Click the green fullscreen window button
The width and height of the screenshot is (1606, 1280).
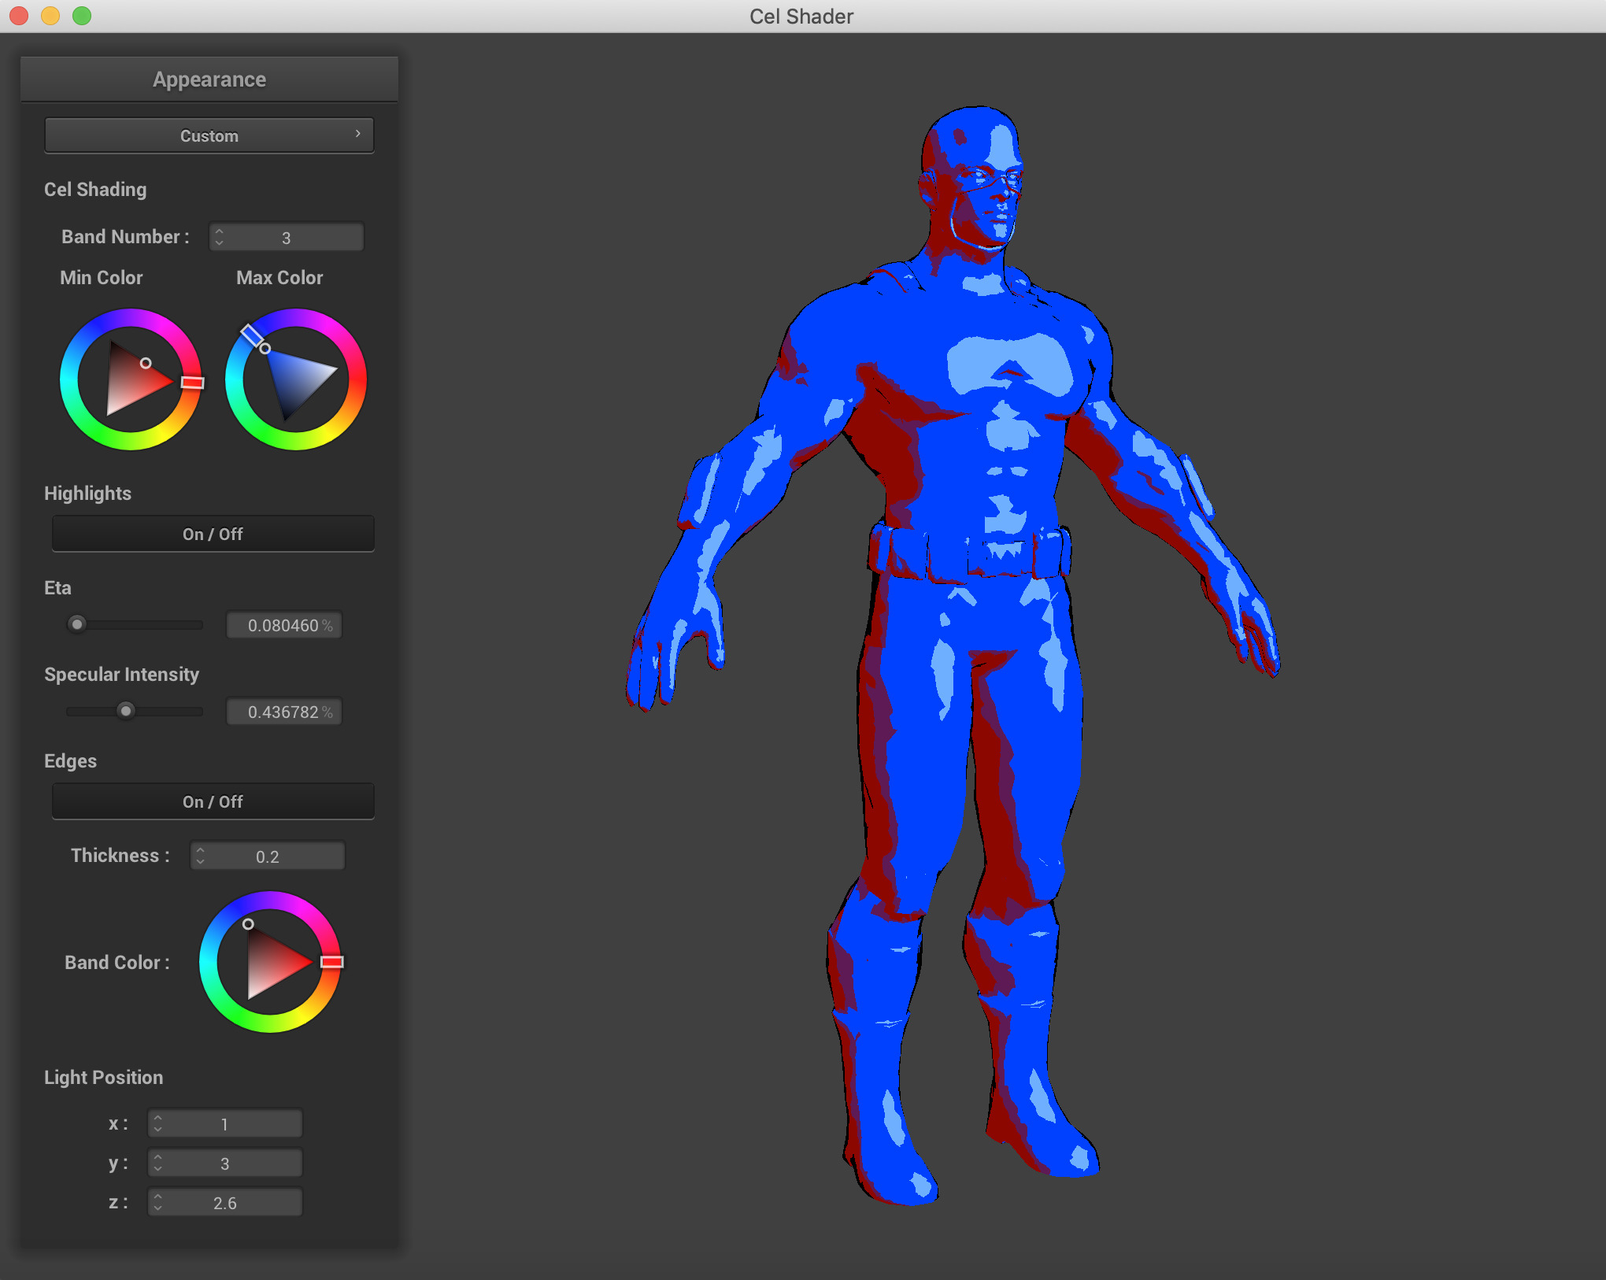pos(82,16)
